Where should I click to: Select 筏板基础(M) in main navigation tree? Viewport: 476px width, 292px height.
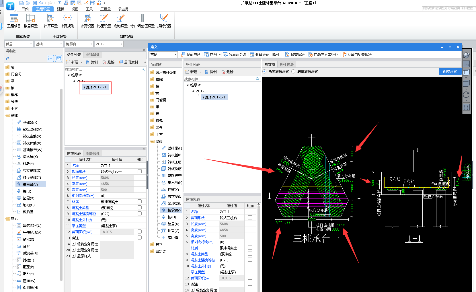click(30, 129)
